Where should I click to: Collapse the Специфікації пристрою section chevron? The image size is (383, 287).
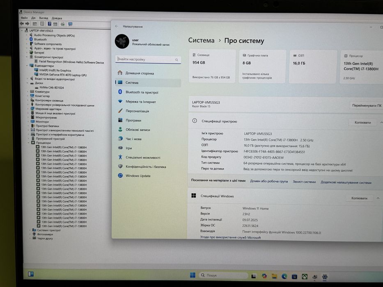coord(381,123)
